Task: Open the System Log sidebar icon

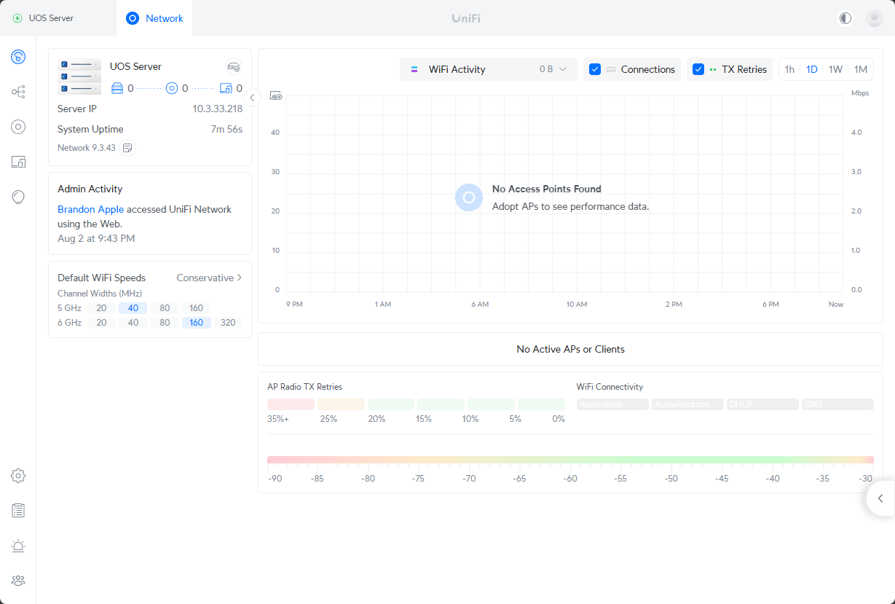Action: [18, 511]
